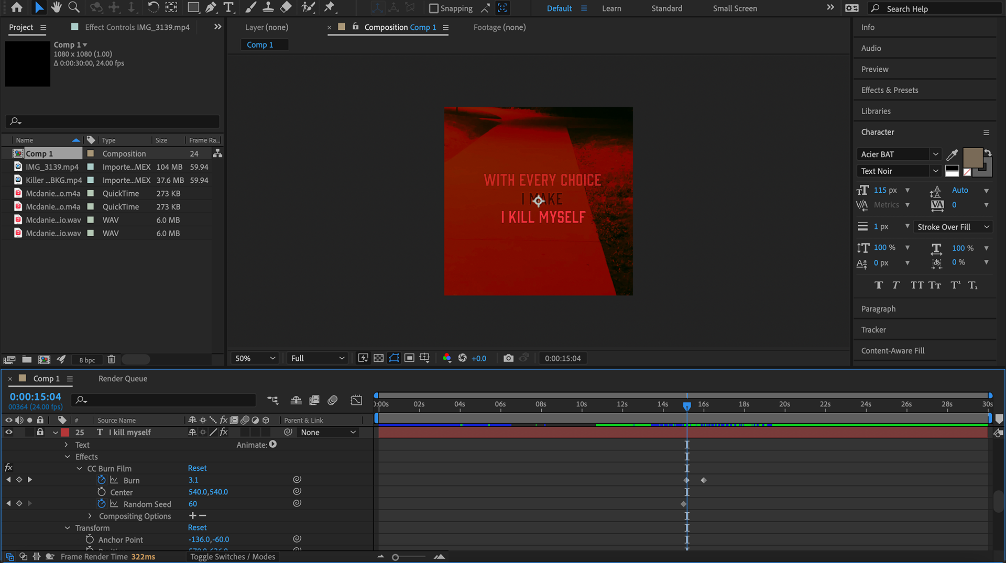Screen dimensions: 1006x563
Task: Open the Effects & Presets panel
Action: point(889,90)
